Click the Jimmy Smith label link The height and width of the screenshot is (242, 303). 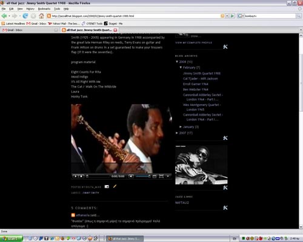(x=91, y=193)
